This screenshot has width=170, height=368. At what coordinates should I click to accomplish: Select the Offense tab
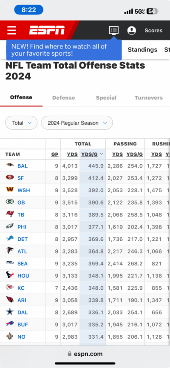coord(21,97)
